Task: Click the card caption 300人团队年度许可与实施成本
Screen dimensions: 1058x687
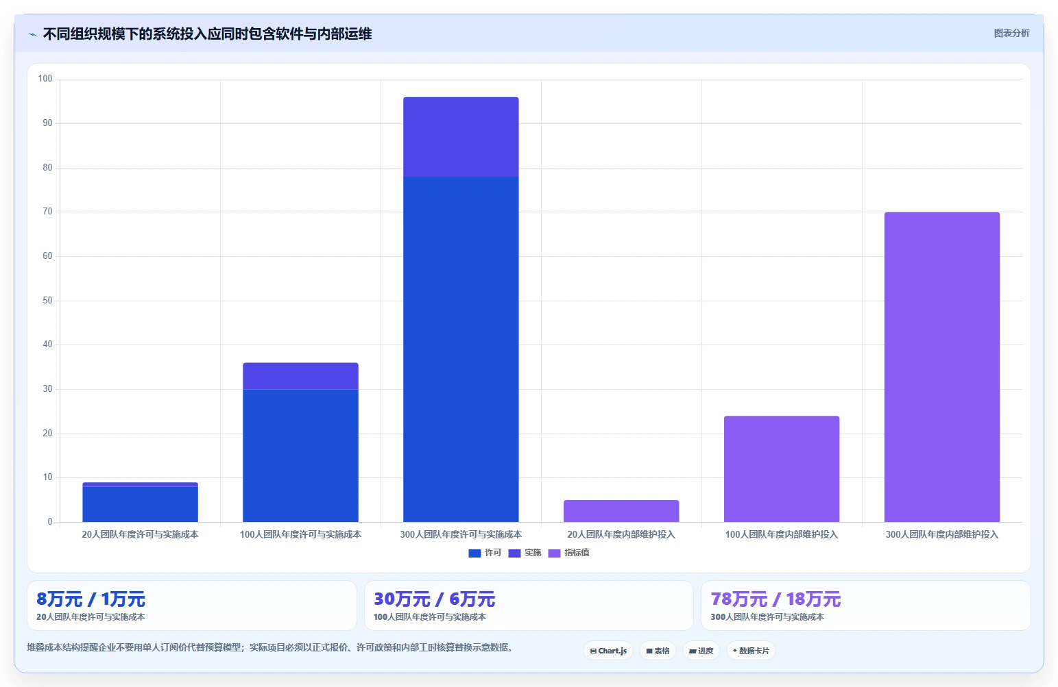Action: 767,617
